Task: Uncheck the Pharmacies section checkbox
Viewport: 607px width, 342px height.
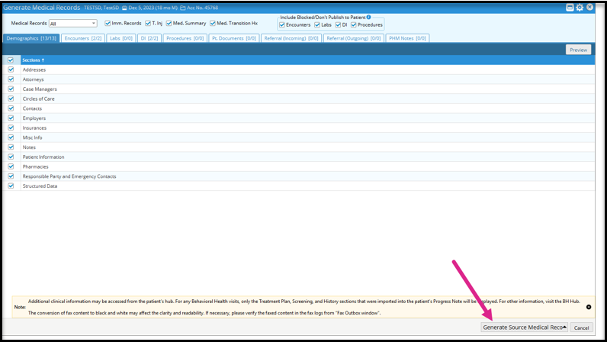Action: pos(11,166)
